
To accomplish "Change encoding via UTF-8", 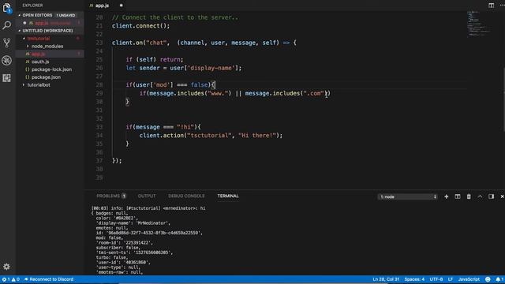I will coord(436,279).
